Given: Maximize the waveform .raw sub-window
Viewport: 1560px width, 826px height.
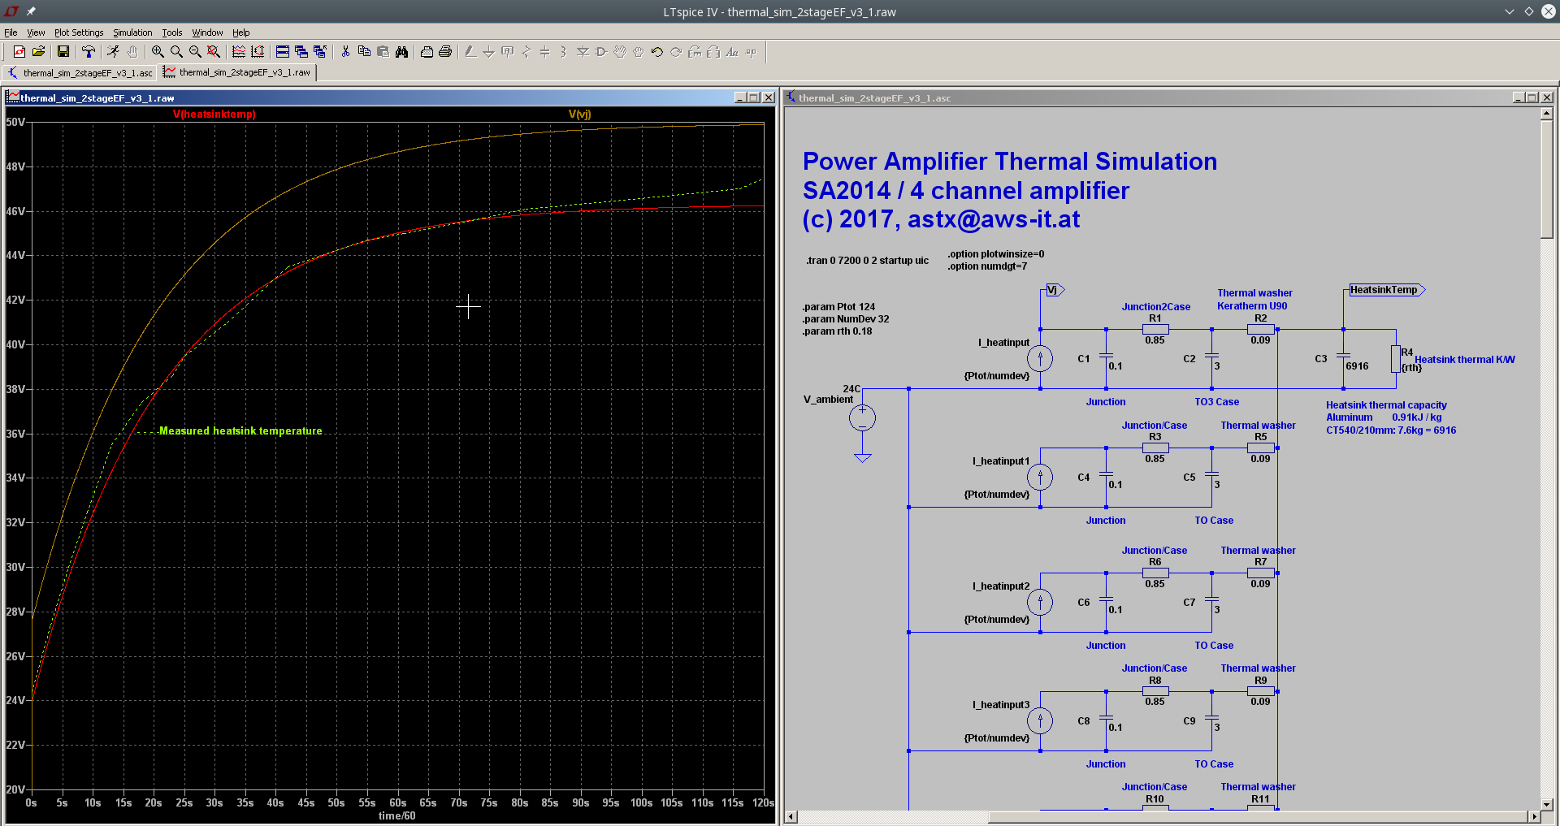Looking at the screenshot, I should tap(754, 97).
